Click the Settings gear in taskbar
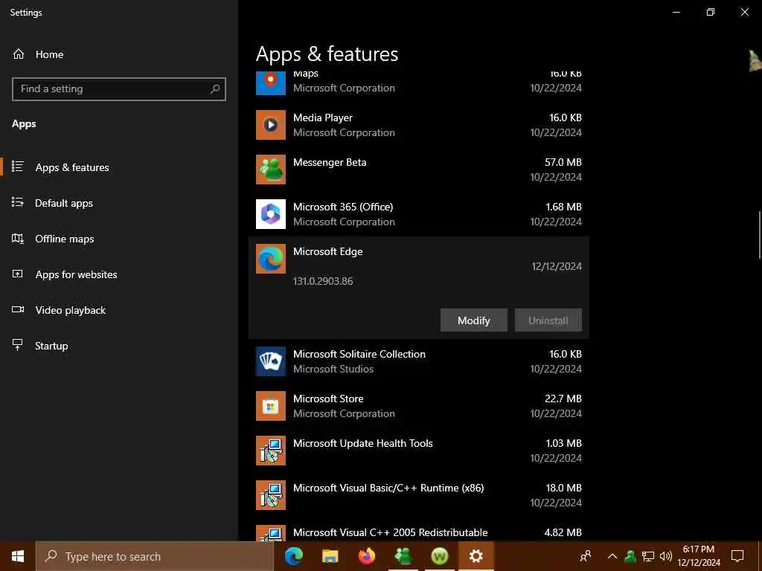762x571 pixels. click(476, 556)
